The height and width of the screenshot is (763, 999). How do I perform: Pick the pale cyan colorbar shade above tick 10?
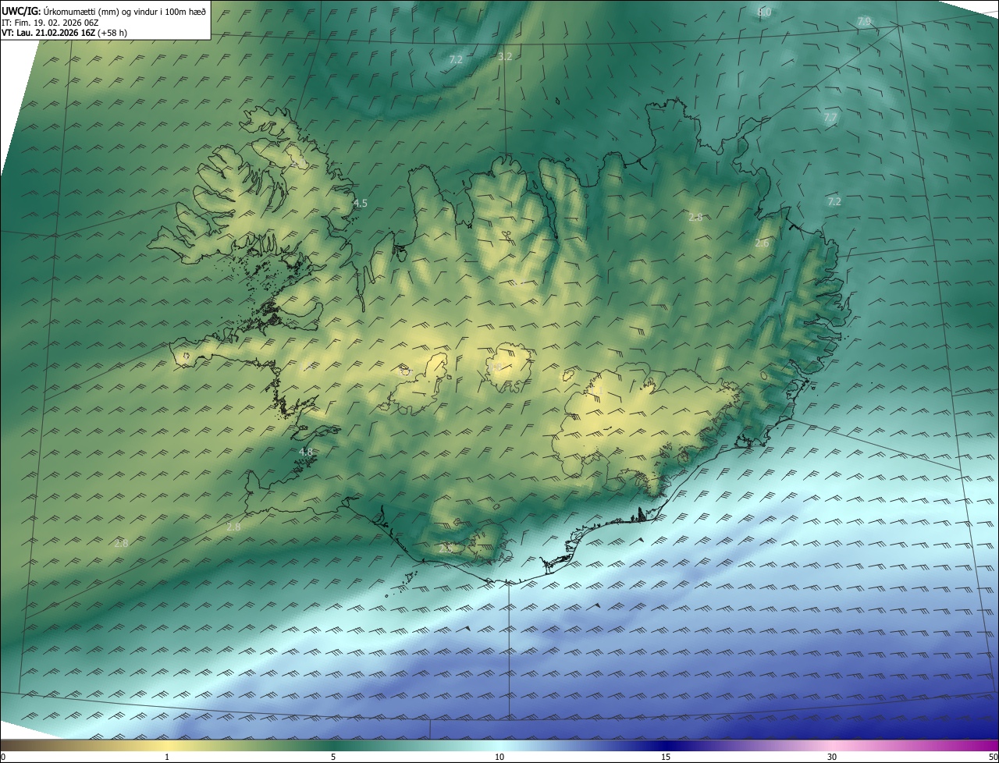click(x=499, y=745)
